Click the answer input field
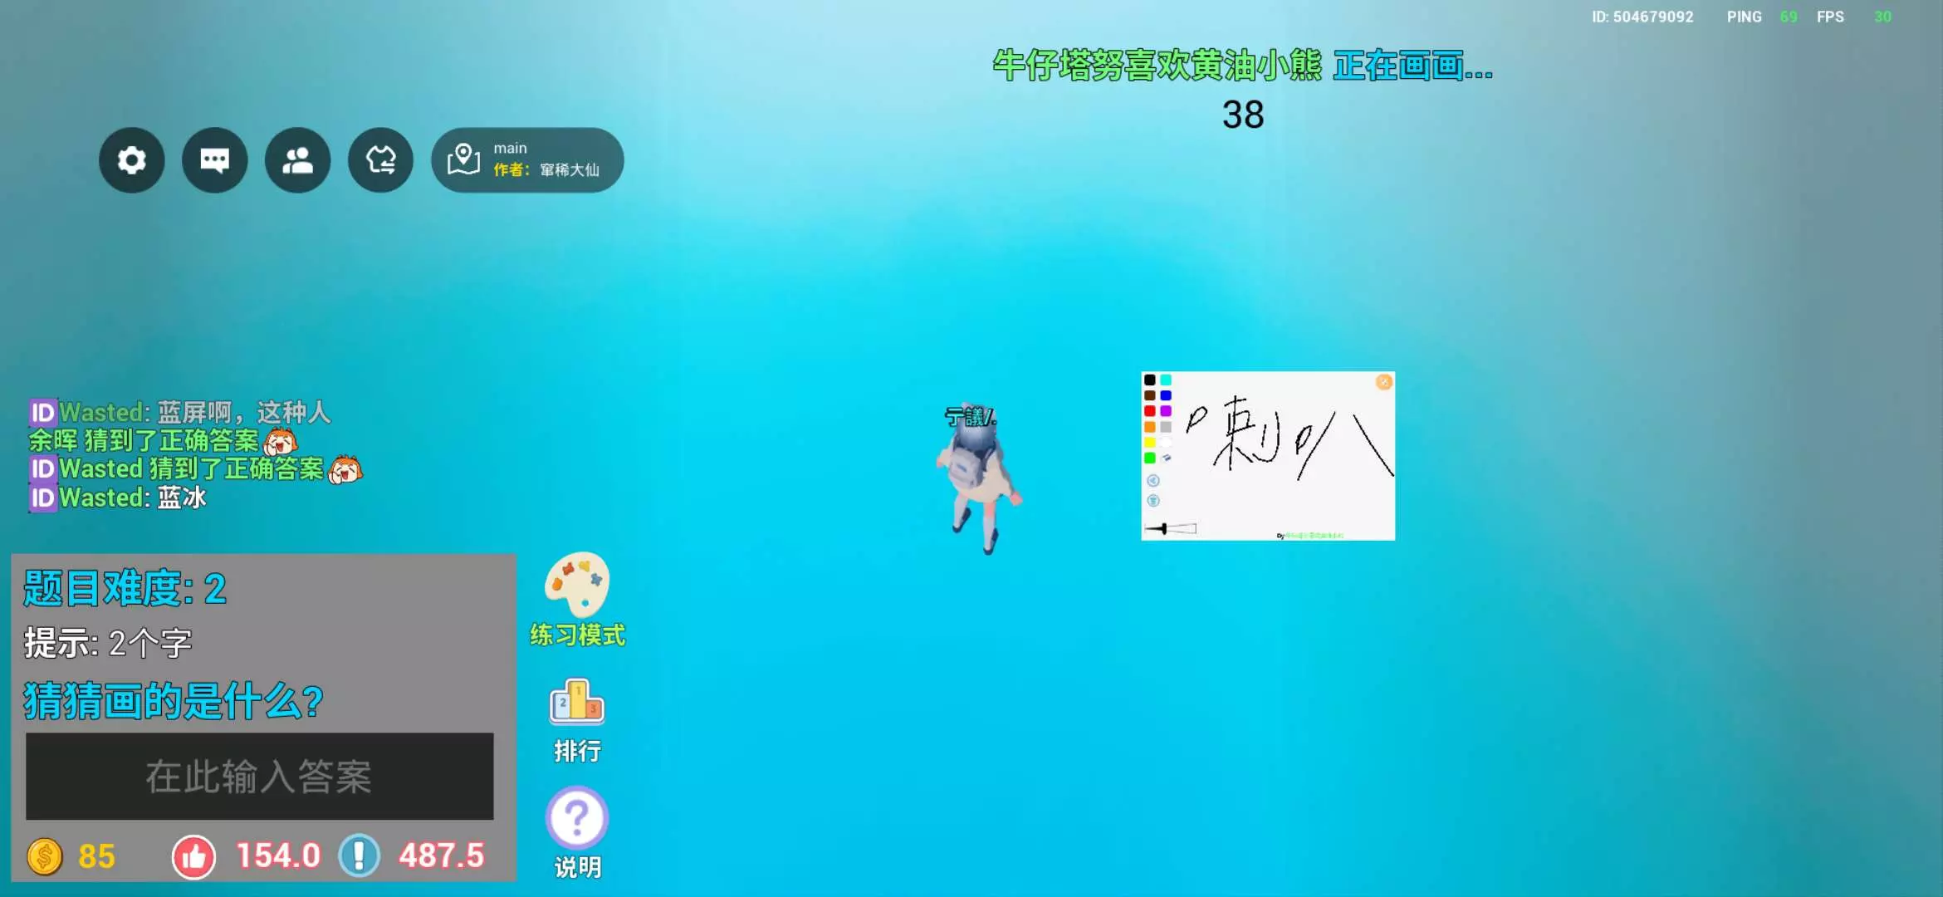This screenshot has width=1943, height=897. 259,777
